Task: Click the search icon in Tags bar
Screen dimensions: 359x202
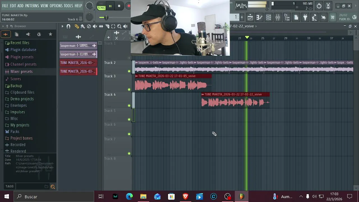Action: [x=52, y=187]
